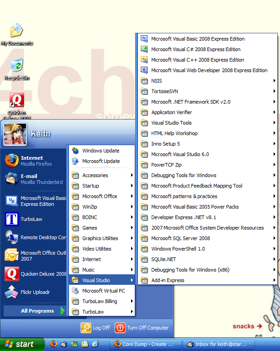
Task: Expand the Video Utilities folder
Action: coord(102,249)
